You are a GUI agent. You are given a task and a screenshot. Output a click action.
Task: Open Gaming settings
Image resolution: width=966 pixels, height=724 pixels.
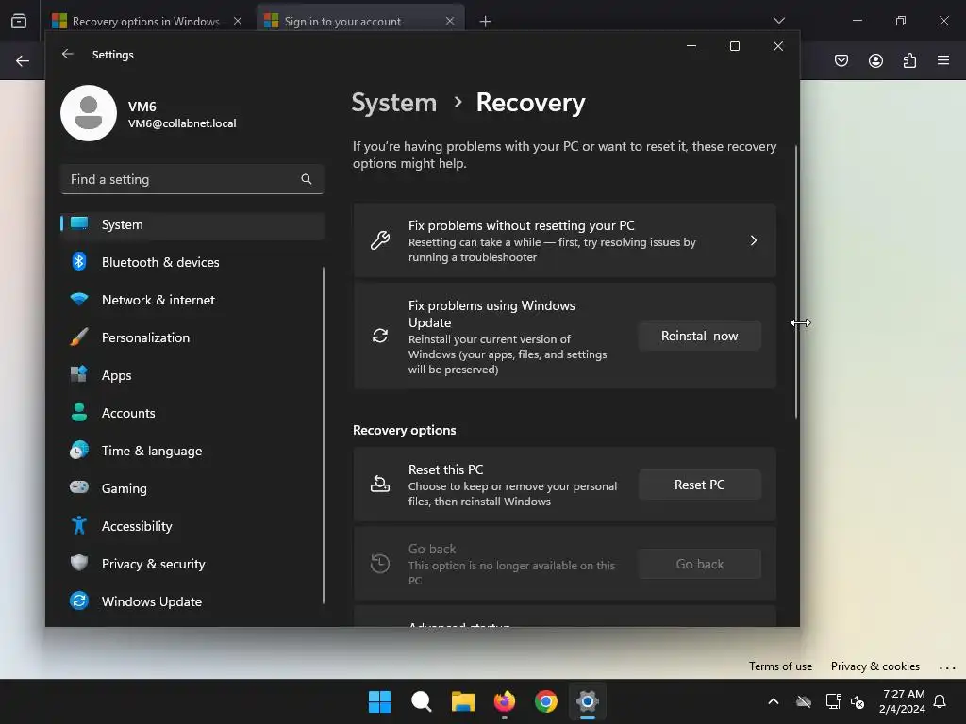click(x=192, y=488)
